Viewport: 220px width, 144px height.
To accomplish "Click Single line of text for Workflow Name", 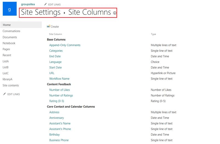I will (162, 79).
